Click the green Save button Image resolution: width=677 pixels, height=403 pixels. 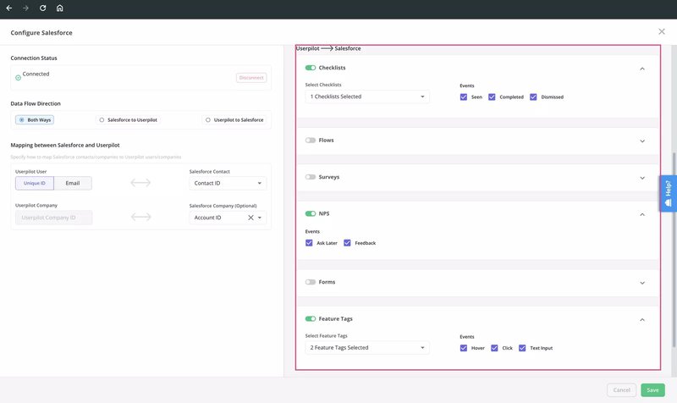pos(652,390)
